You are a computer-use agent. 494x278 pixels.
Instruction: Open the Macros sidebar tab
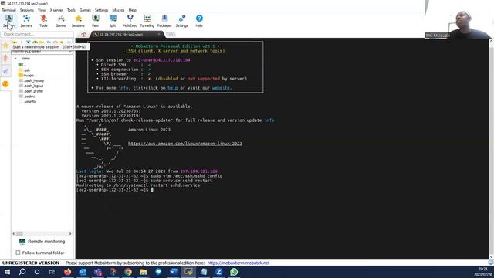coord(5,71)
